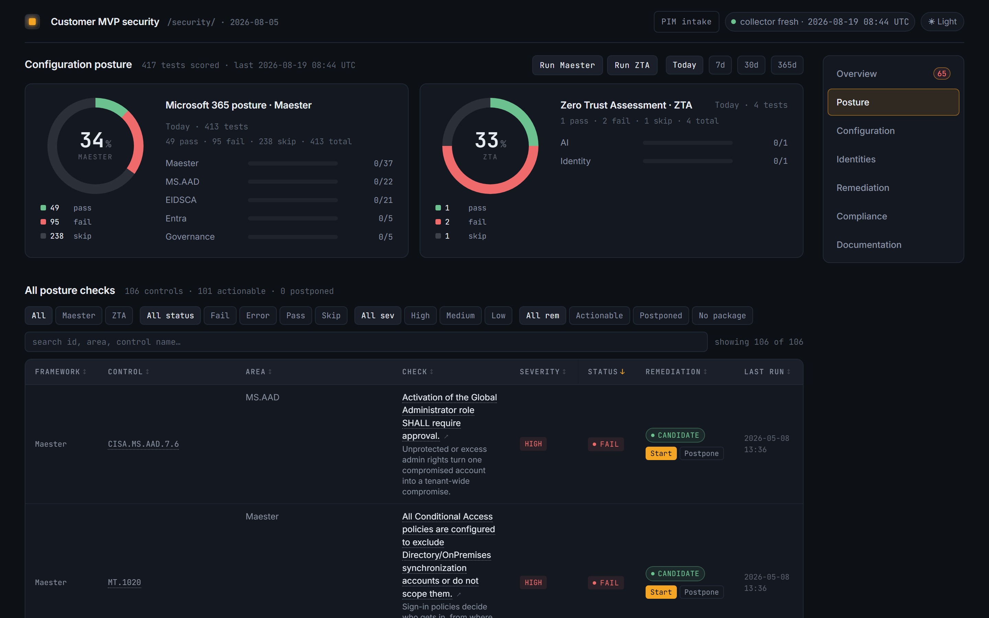Click the Run Maester button
Image resolution: width=989 pixels, height=618 pixels.
[567, 65]
